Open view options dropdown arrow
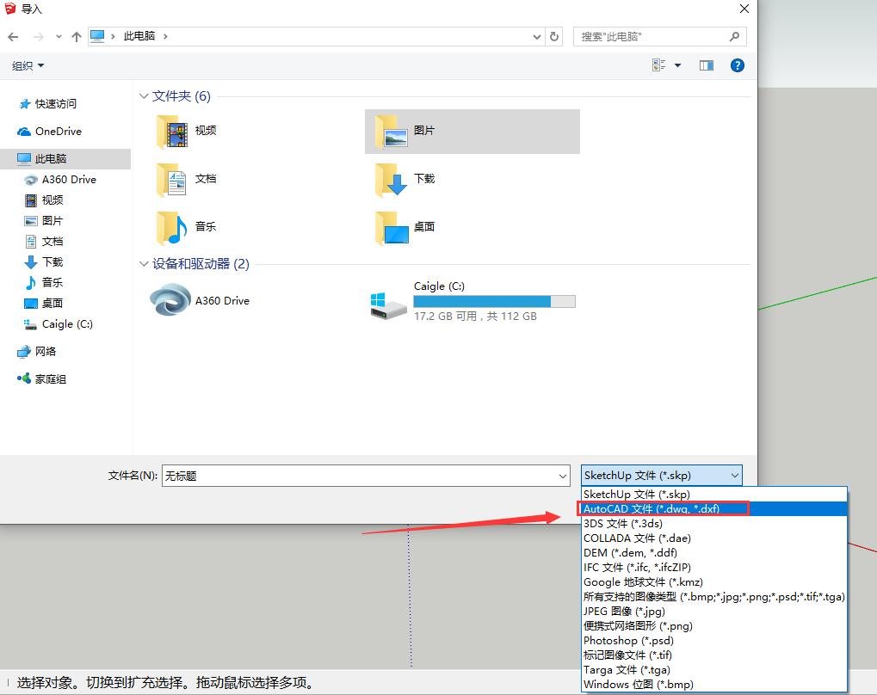Image resolution: width=877 pixels, height=695 pixels. 678,65
